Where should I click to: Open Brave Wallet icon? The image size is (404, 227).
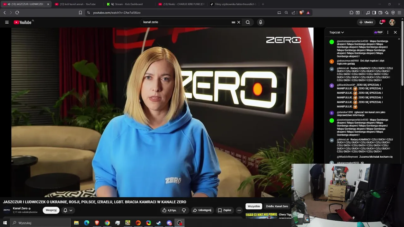coord(380,13)
